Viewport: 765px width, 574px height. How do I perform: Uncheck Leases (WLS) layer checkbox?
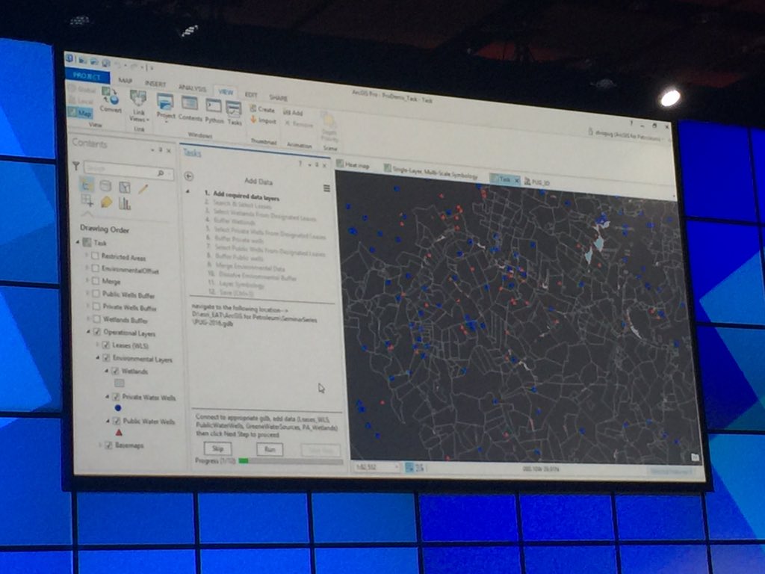coord(106,345)
